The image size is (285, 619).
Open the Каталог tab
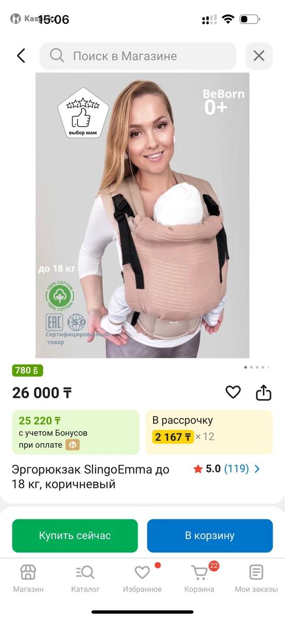pyautogui.click(x=86, y=578)
